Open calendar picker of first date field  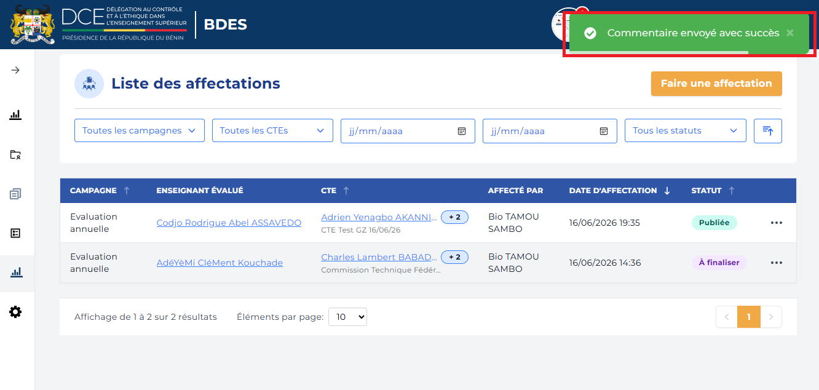[462, 131]
